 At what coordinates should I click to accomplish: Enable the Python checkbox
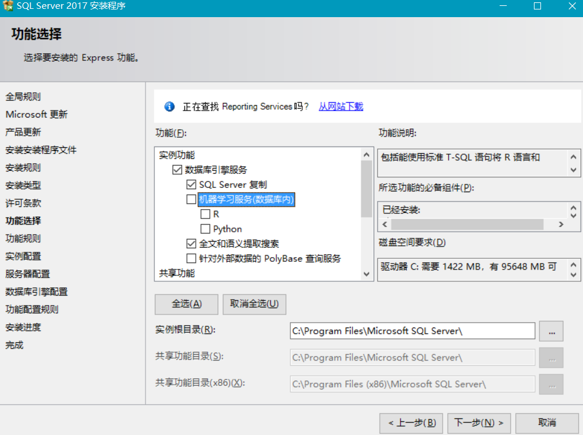tap(205, 229)
